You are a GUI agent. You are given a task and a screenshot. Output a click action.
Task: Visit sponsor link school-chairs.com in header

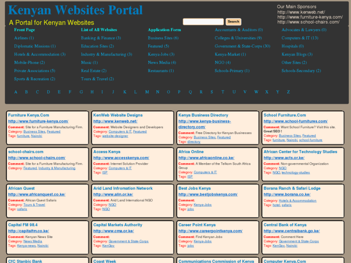coord(308,22)
